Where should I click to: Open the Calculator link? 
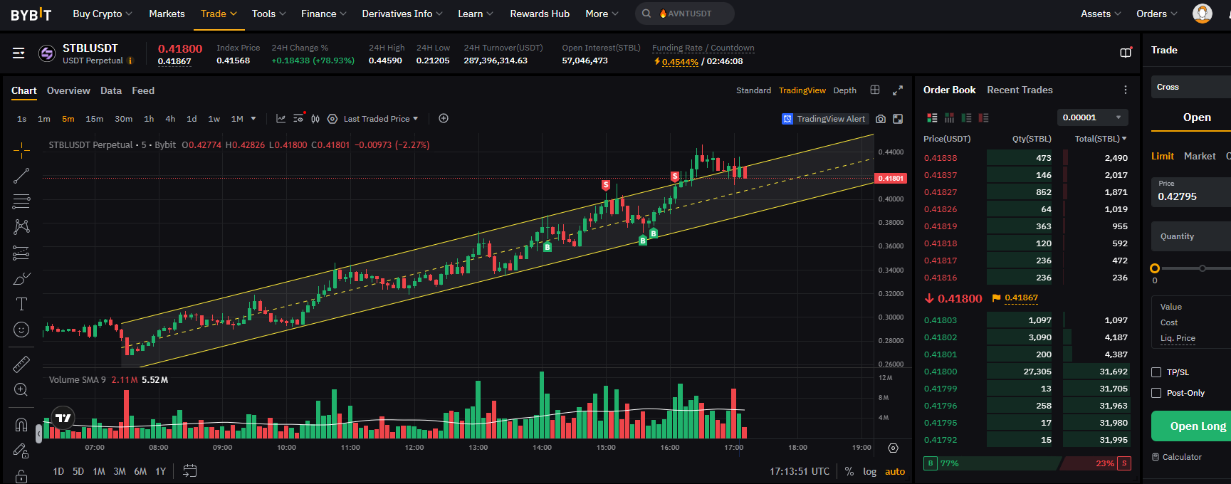coord(1181,457)
